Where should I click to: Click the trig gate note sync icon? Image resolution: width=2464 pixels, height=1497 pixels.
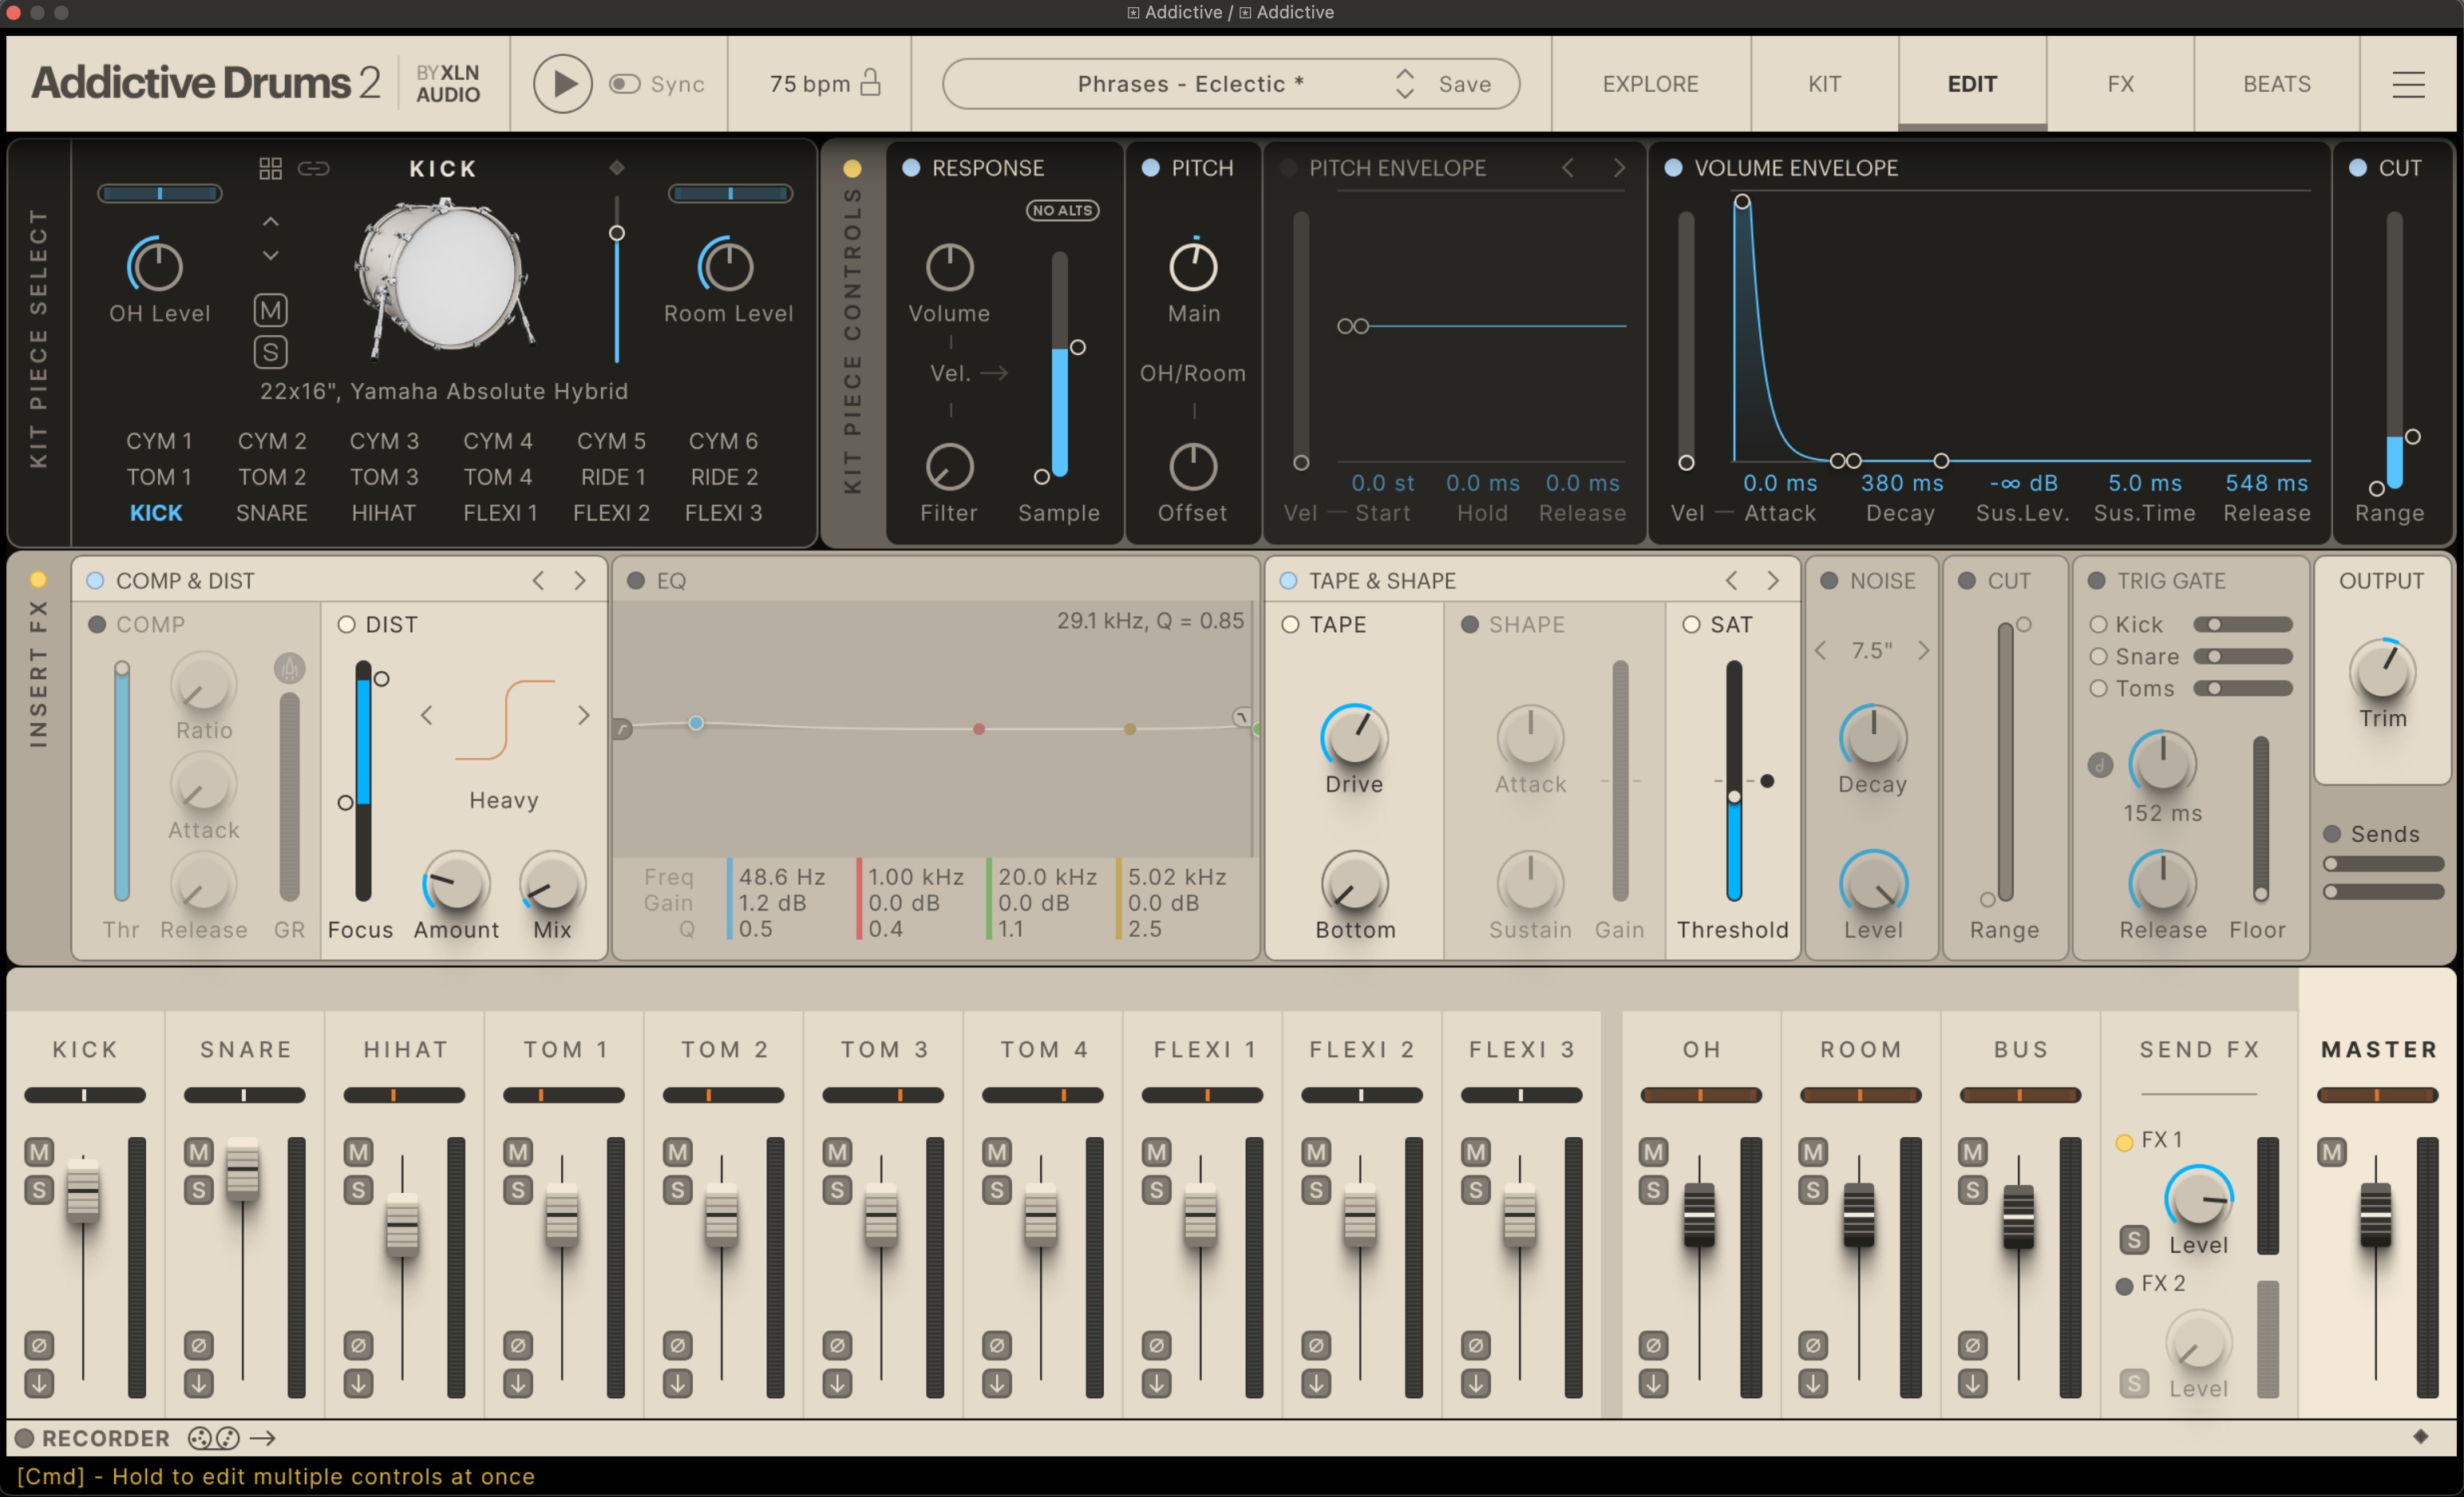[x=2100, y=765]
